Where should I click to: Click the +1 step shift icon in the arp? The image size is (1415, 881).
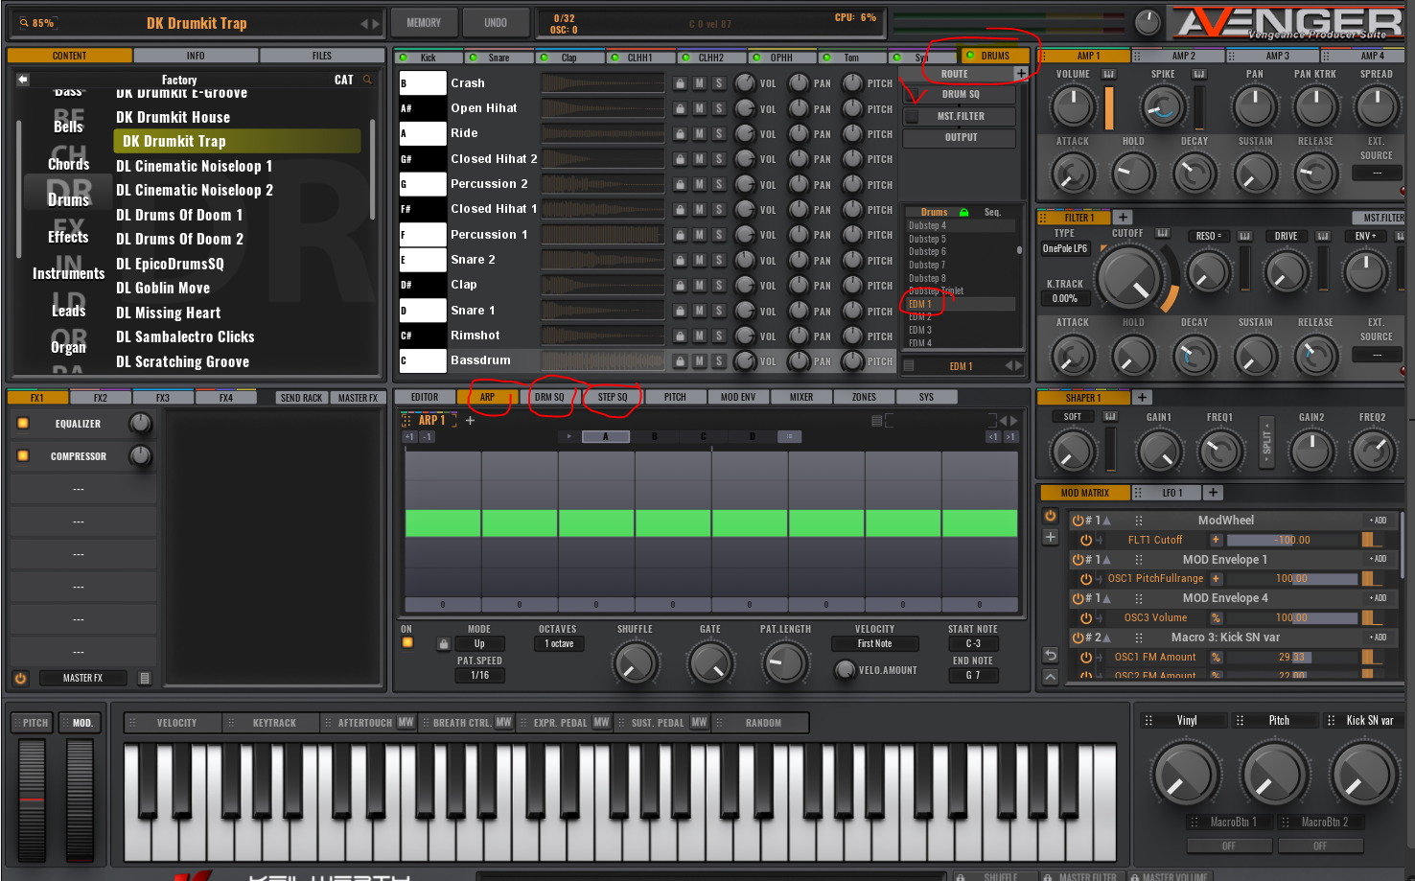(409, 436)
